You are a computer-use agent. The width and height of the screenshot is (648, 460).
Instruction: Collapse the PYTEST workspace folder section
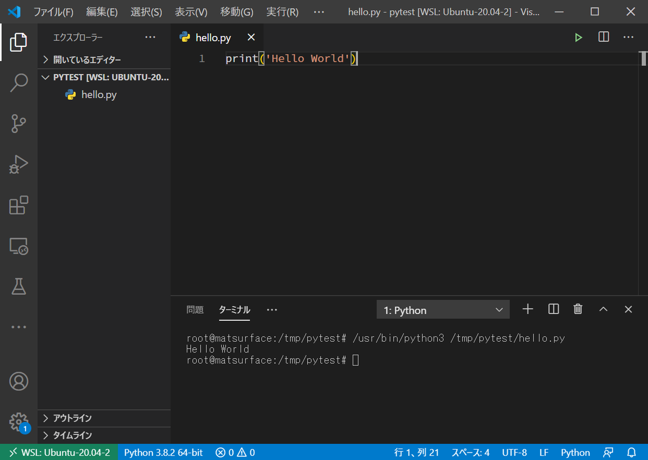[104, 77]
